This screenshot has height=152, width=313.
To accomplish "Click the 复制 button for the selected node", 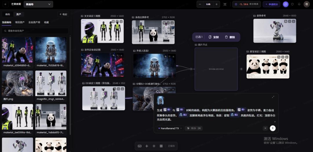I will pyautogui.click(x=214, y=37).
